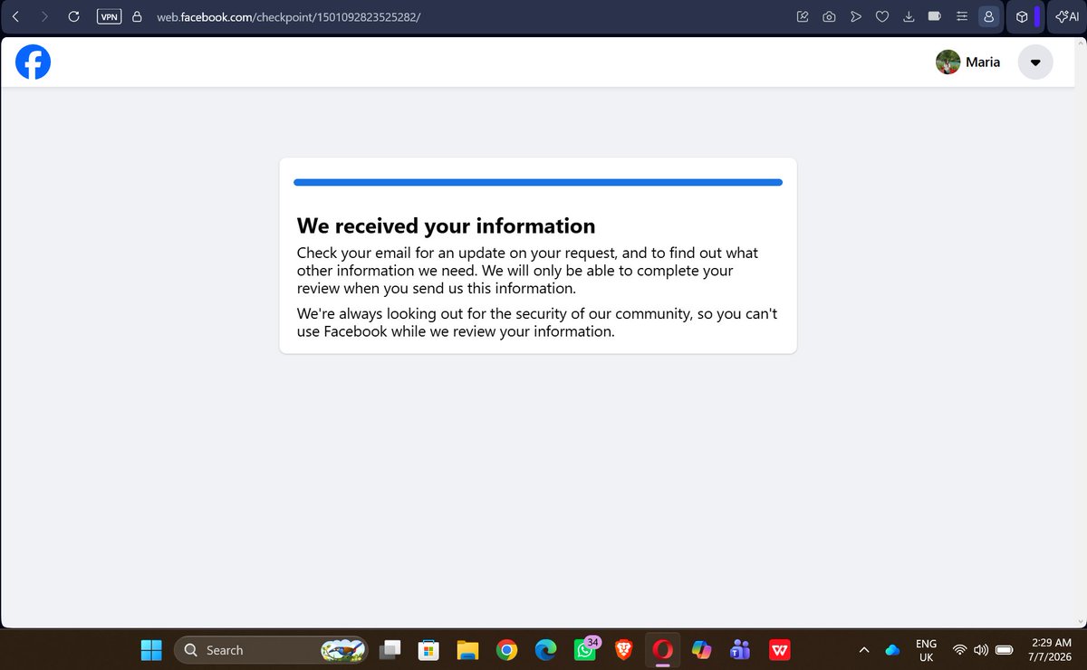Launch Microsoft Store from the taskbar
The height and width of the screenshot is (670, 1087).
tap(428, 649)
